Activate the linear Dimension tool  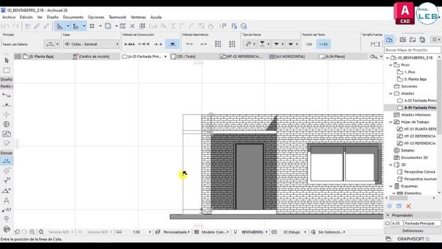[6, 161]
